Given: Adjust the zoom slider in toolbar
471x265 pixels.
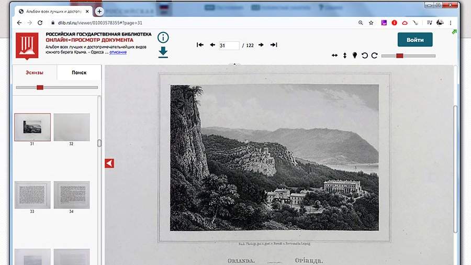Looking at the screenshot, I should pos(400,56).
